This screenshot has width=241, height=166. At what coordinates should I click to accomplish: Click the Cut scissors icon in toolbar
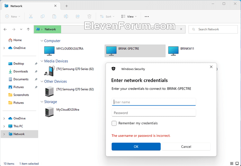click(x=31, y=16)
